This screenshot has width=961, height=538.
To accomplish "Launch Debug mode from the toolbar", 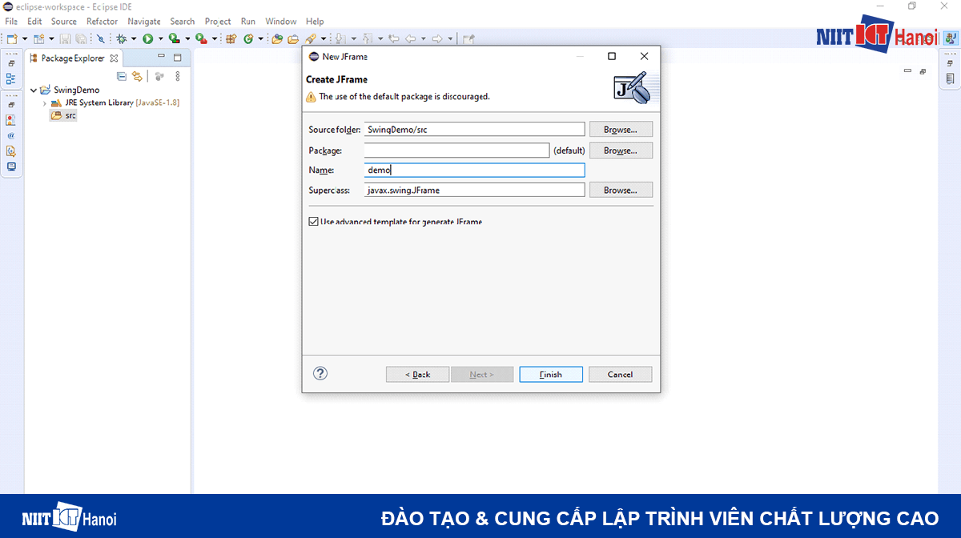I will tap(120, 38).
